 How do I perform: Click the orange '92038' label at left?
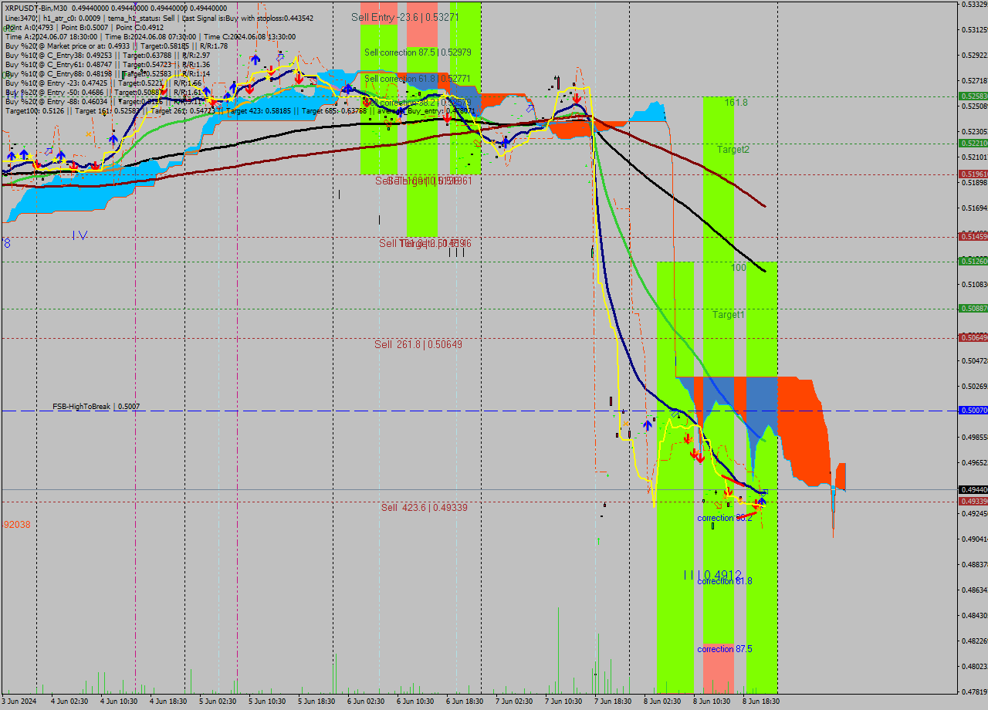(17, 524)
